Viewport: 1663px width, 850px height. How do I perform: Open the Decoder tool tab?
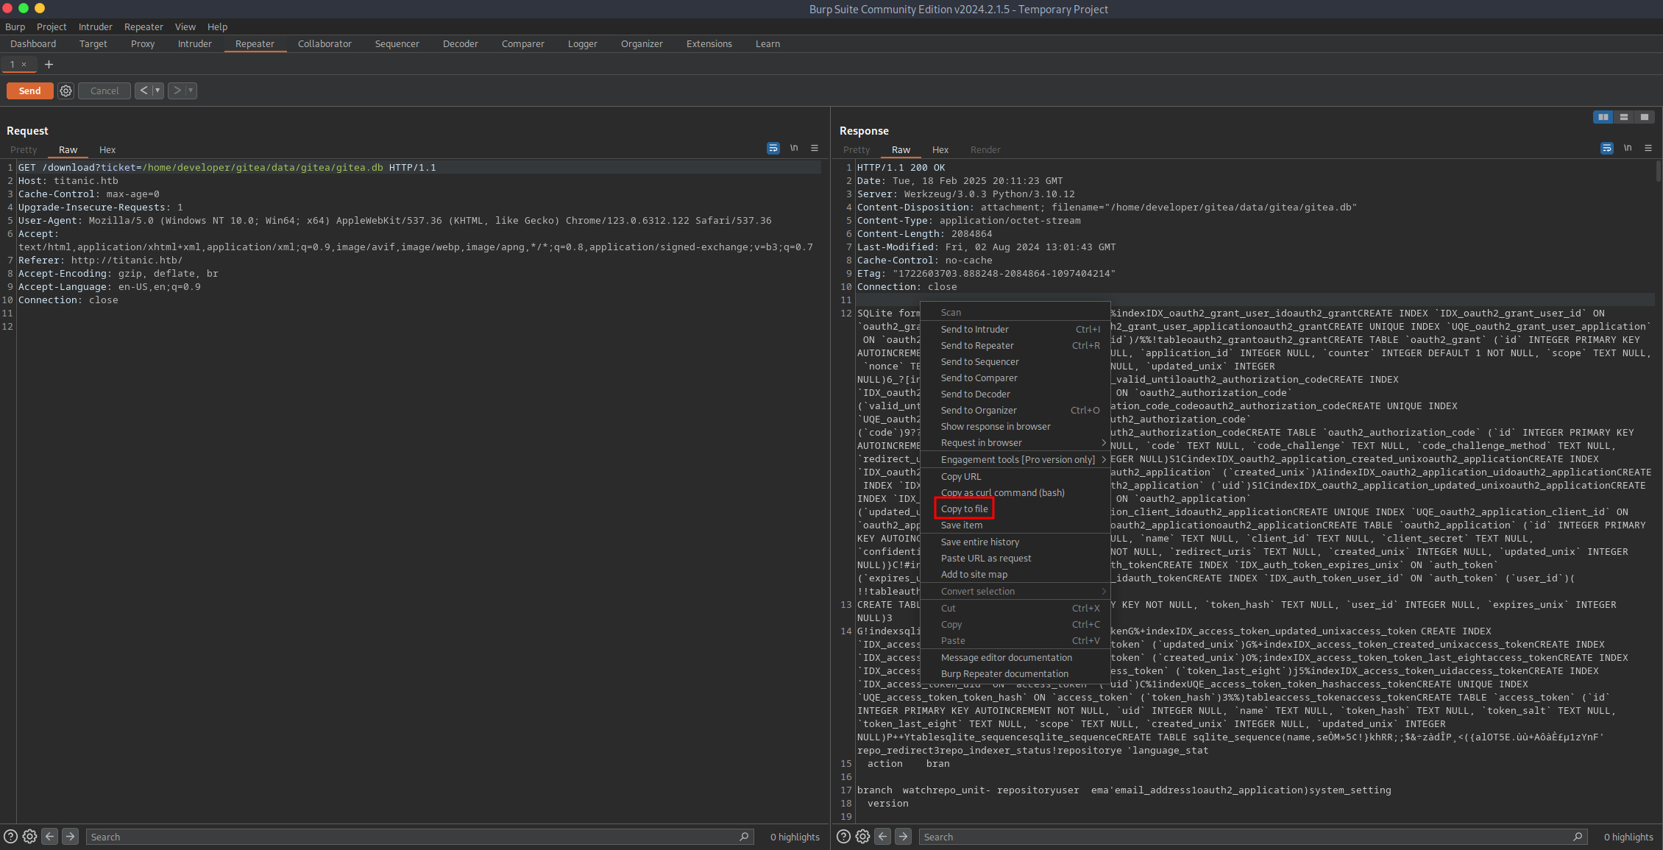tap(460, 43)
